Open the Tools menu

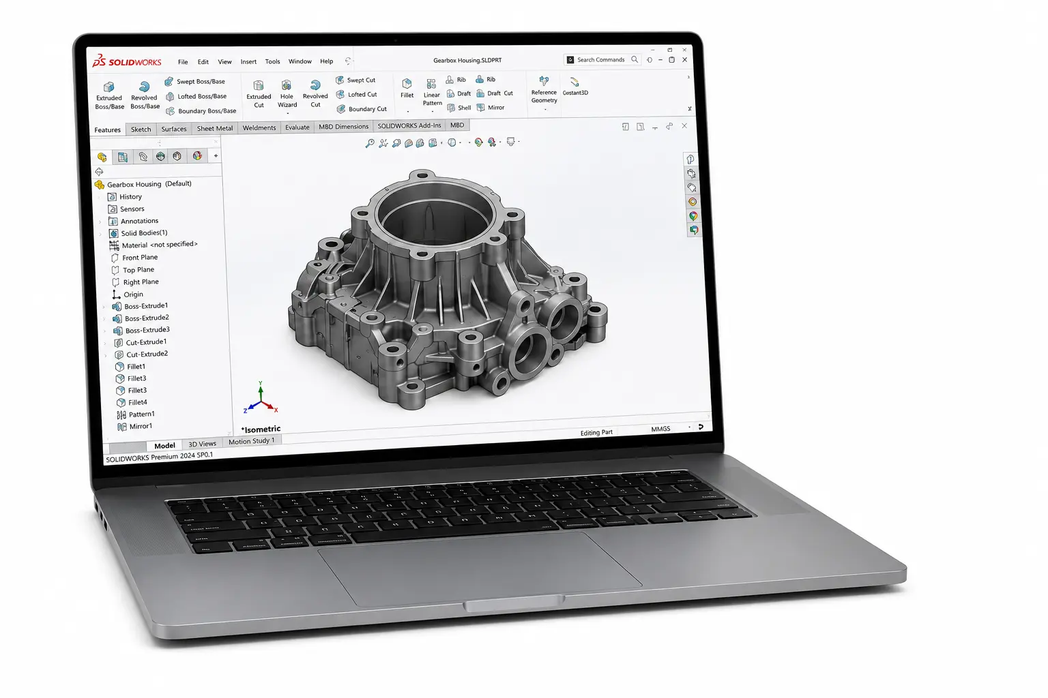pyautogui.click(x=272, y=61)
